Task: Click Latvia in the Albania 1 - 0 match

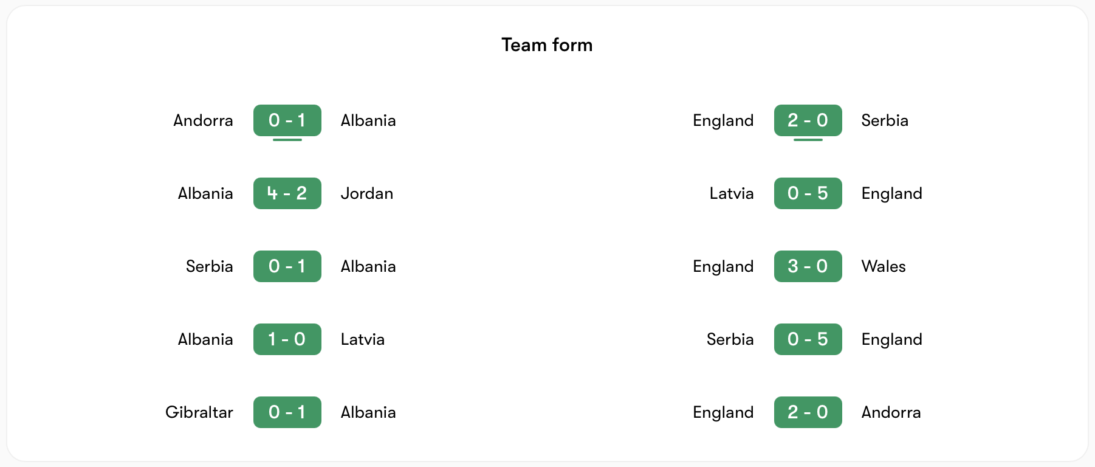Action: (363, 339)
